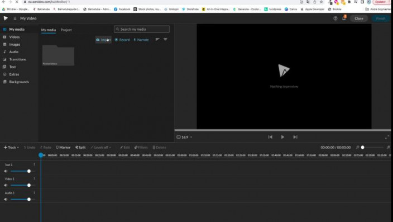The width and height of the screenshot is (393, 222).
Task: Open the Transitions panel in sidebar
Action: pos(17,59)
